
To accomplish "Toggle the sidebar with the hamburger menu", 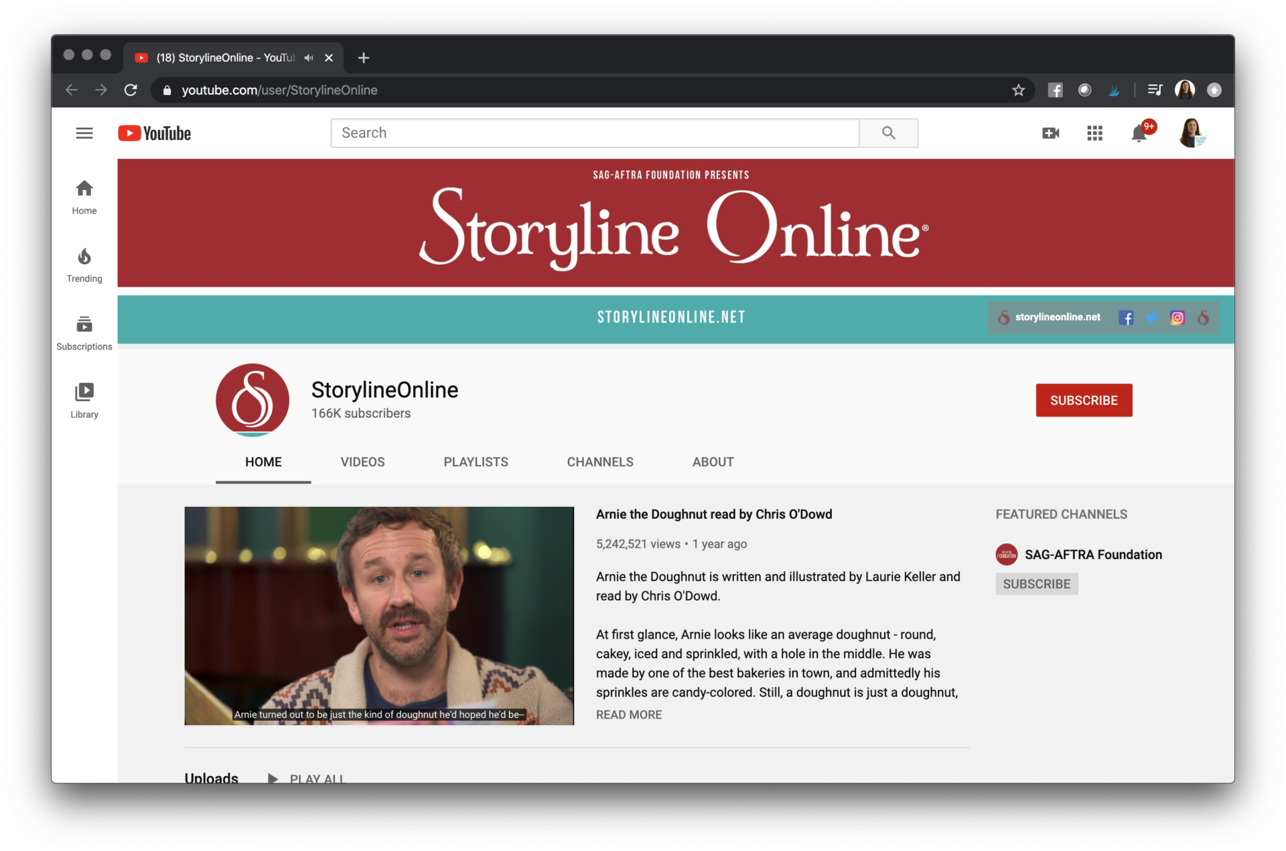I will click(84, 133).
